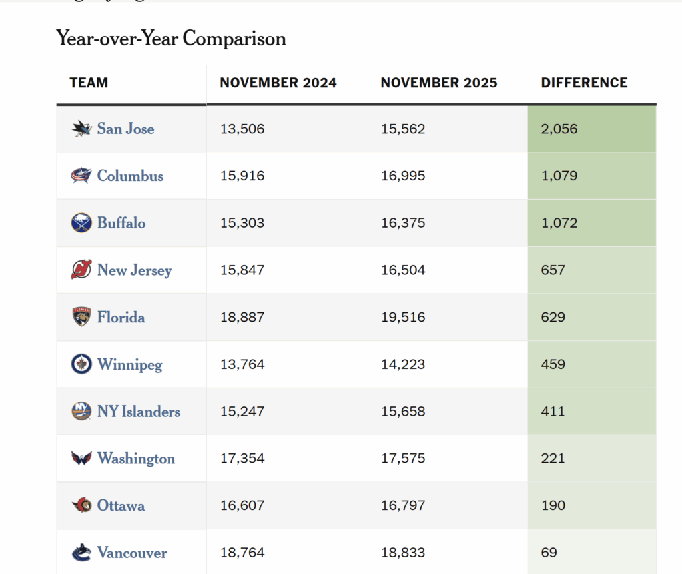This screenshot has height=574, width=682.
Task: Click the Ottawa Senators logo icon
Action: pos(81,505)
